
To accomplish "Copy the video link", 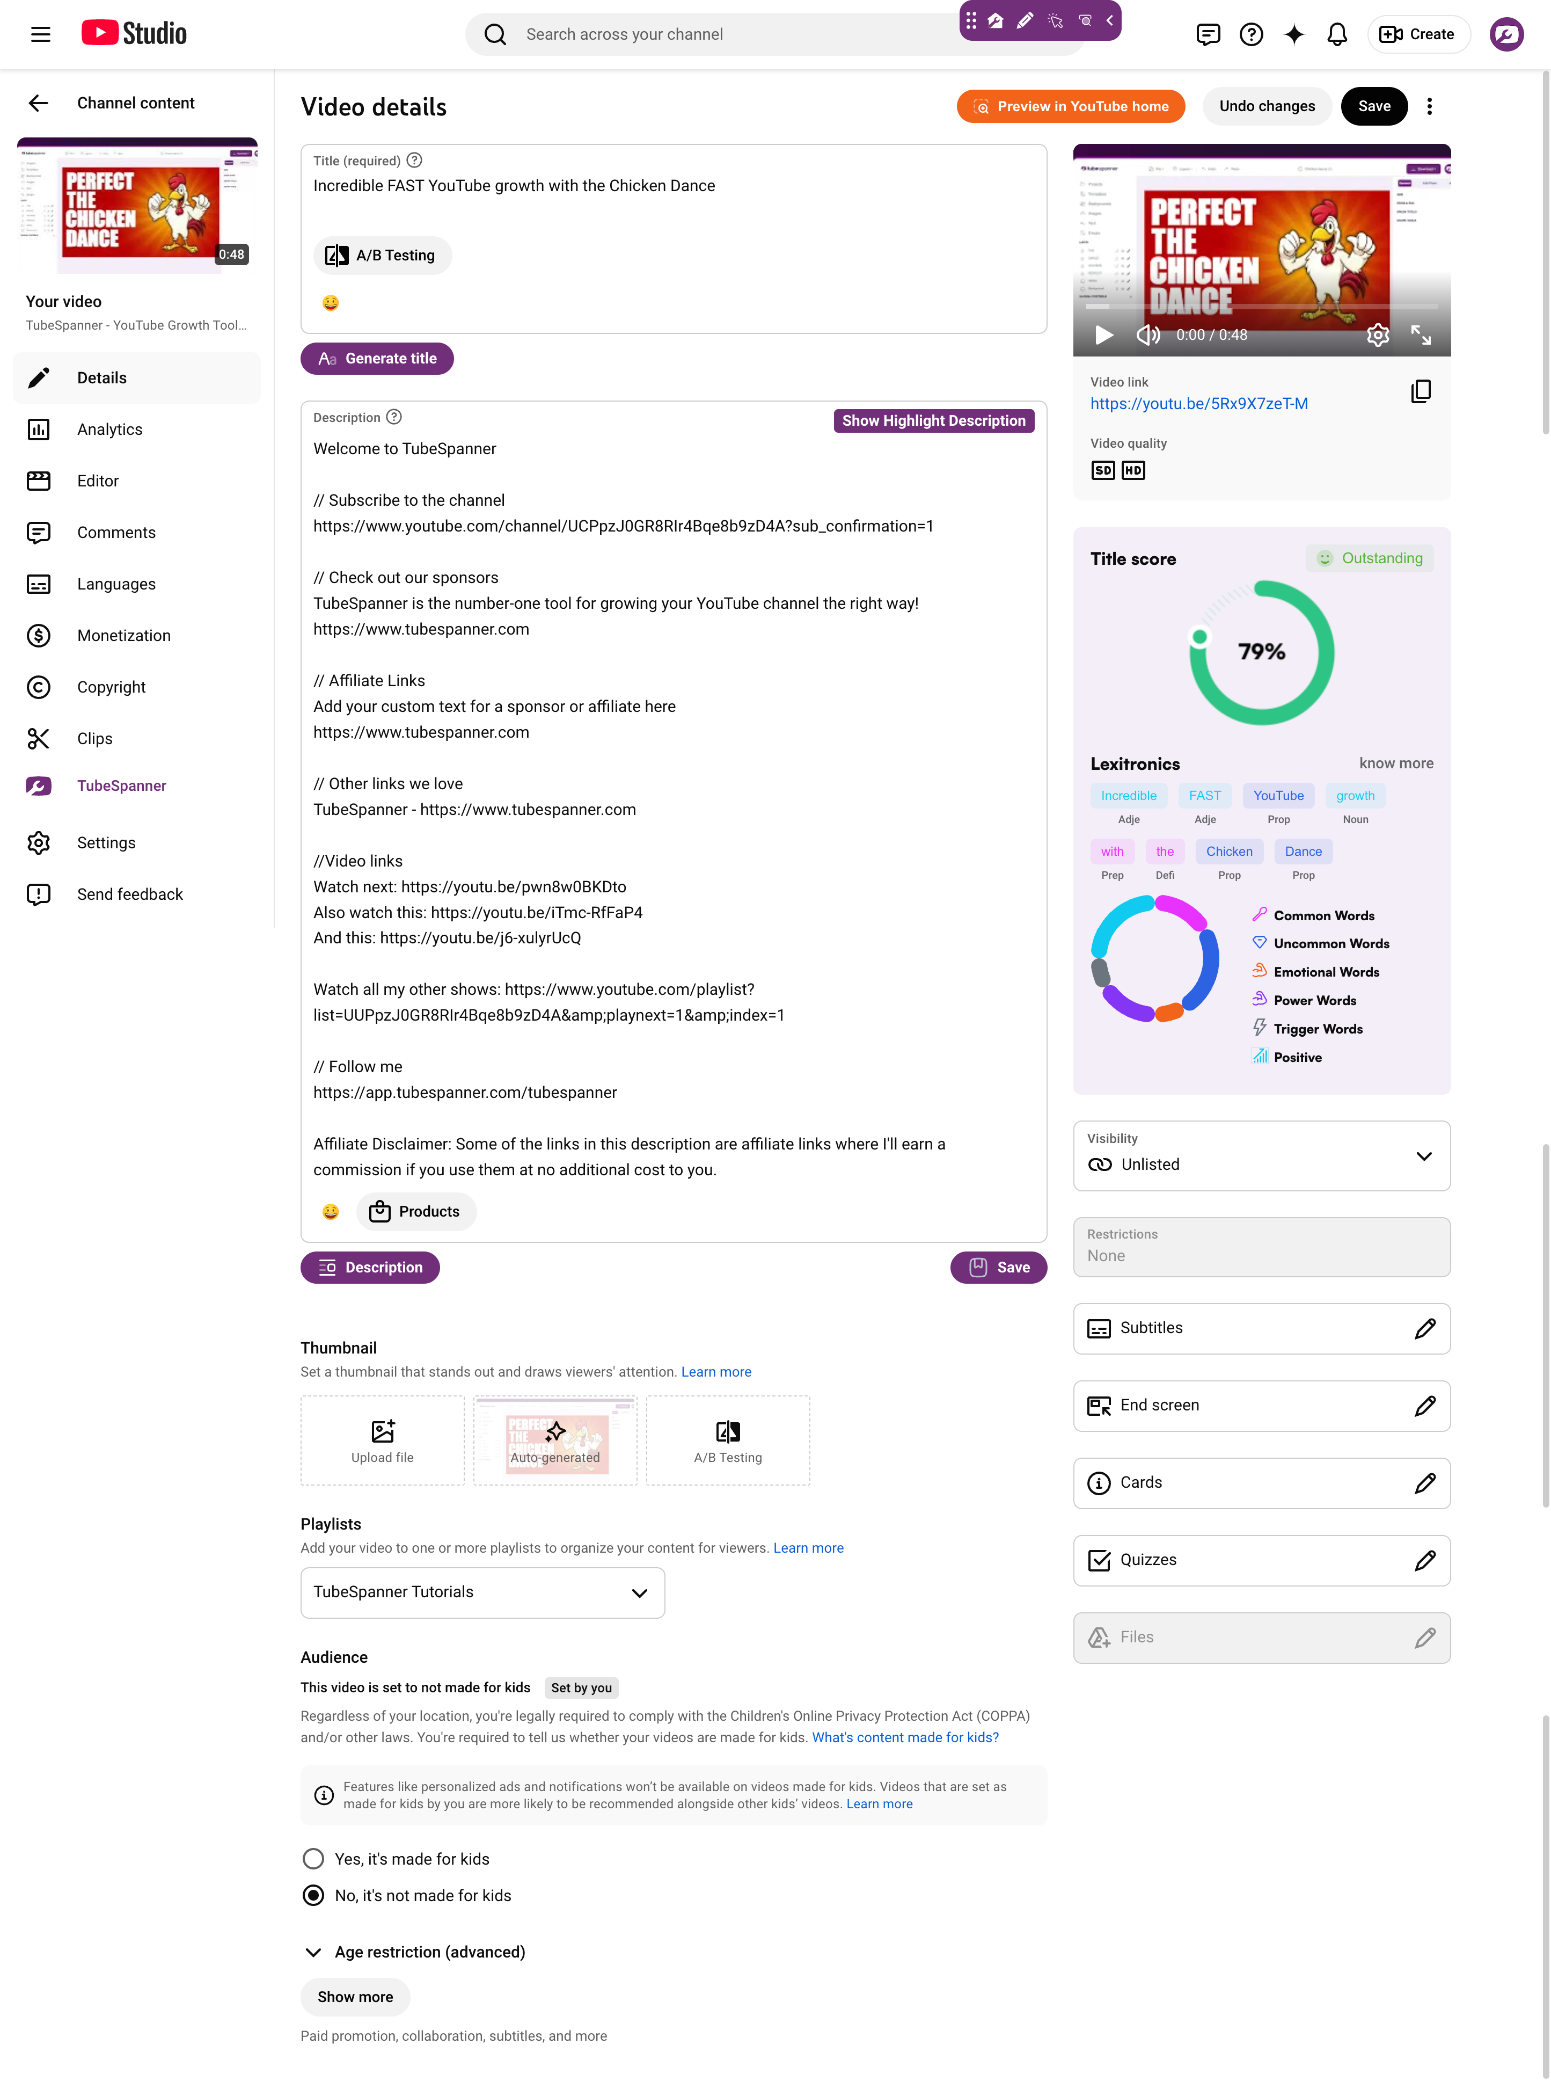I will click(1421, 391).
